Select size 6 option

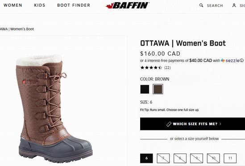[x=146, y=158]
